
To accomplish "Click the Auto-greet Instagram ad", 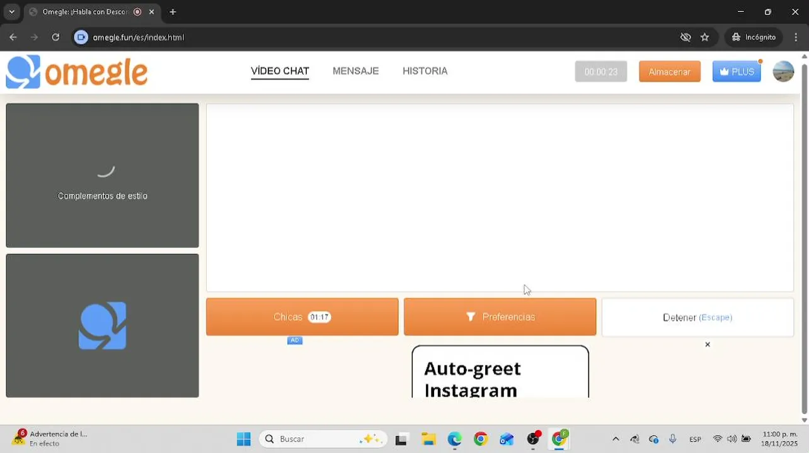I will [500, 372].
